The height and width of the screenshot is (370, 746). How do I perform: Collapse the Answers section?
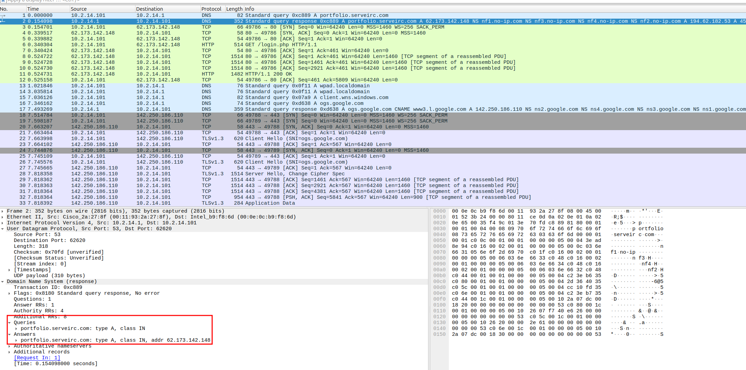[9, 334]
